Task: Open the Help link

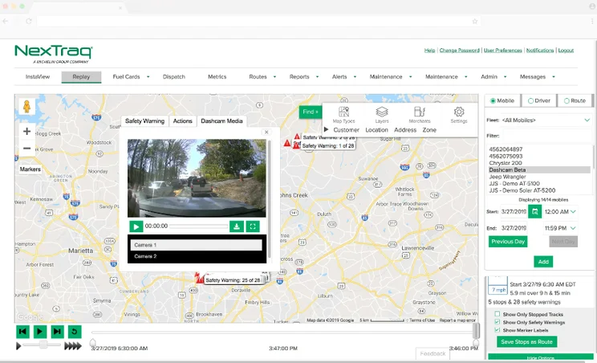Action: pos(429,51)
